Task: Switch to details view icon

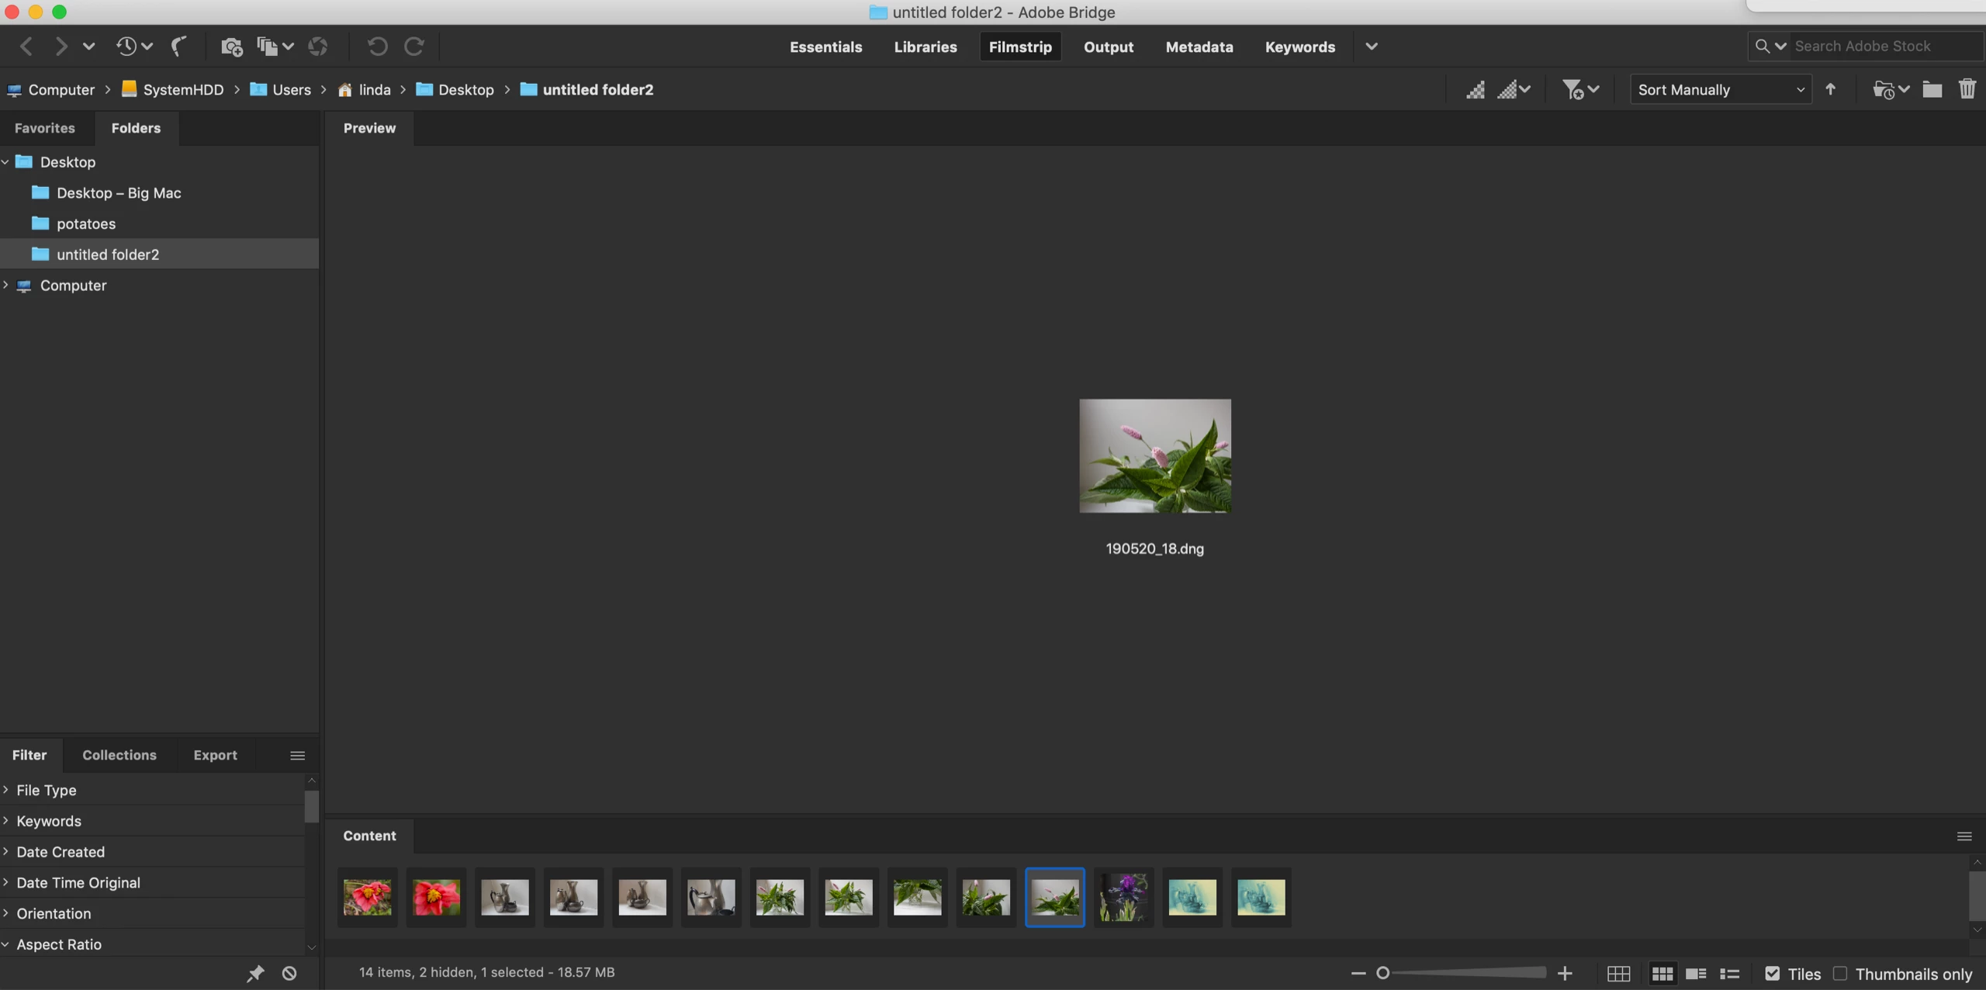Action: coord(1696,974)
